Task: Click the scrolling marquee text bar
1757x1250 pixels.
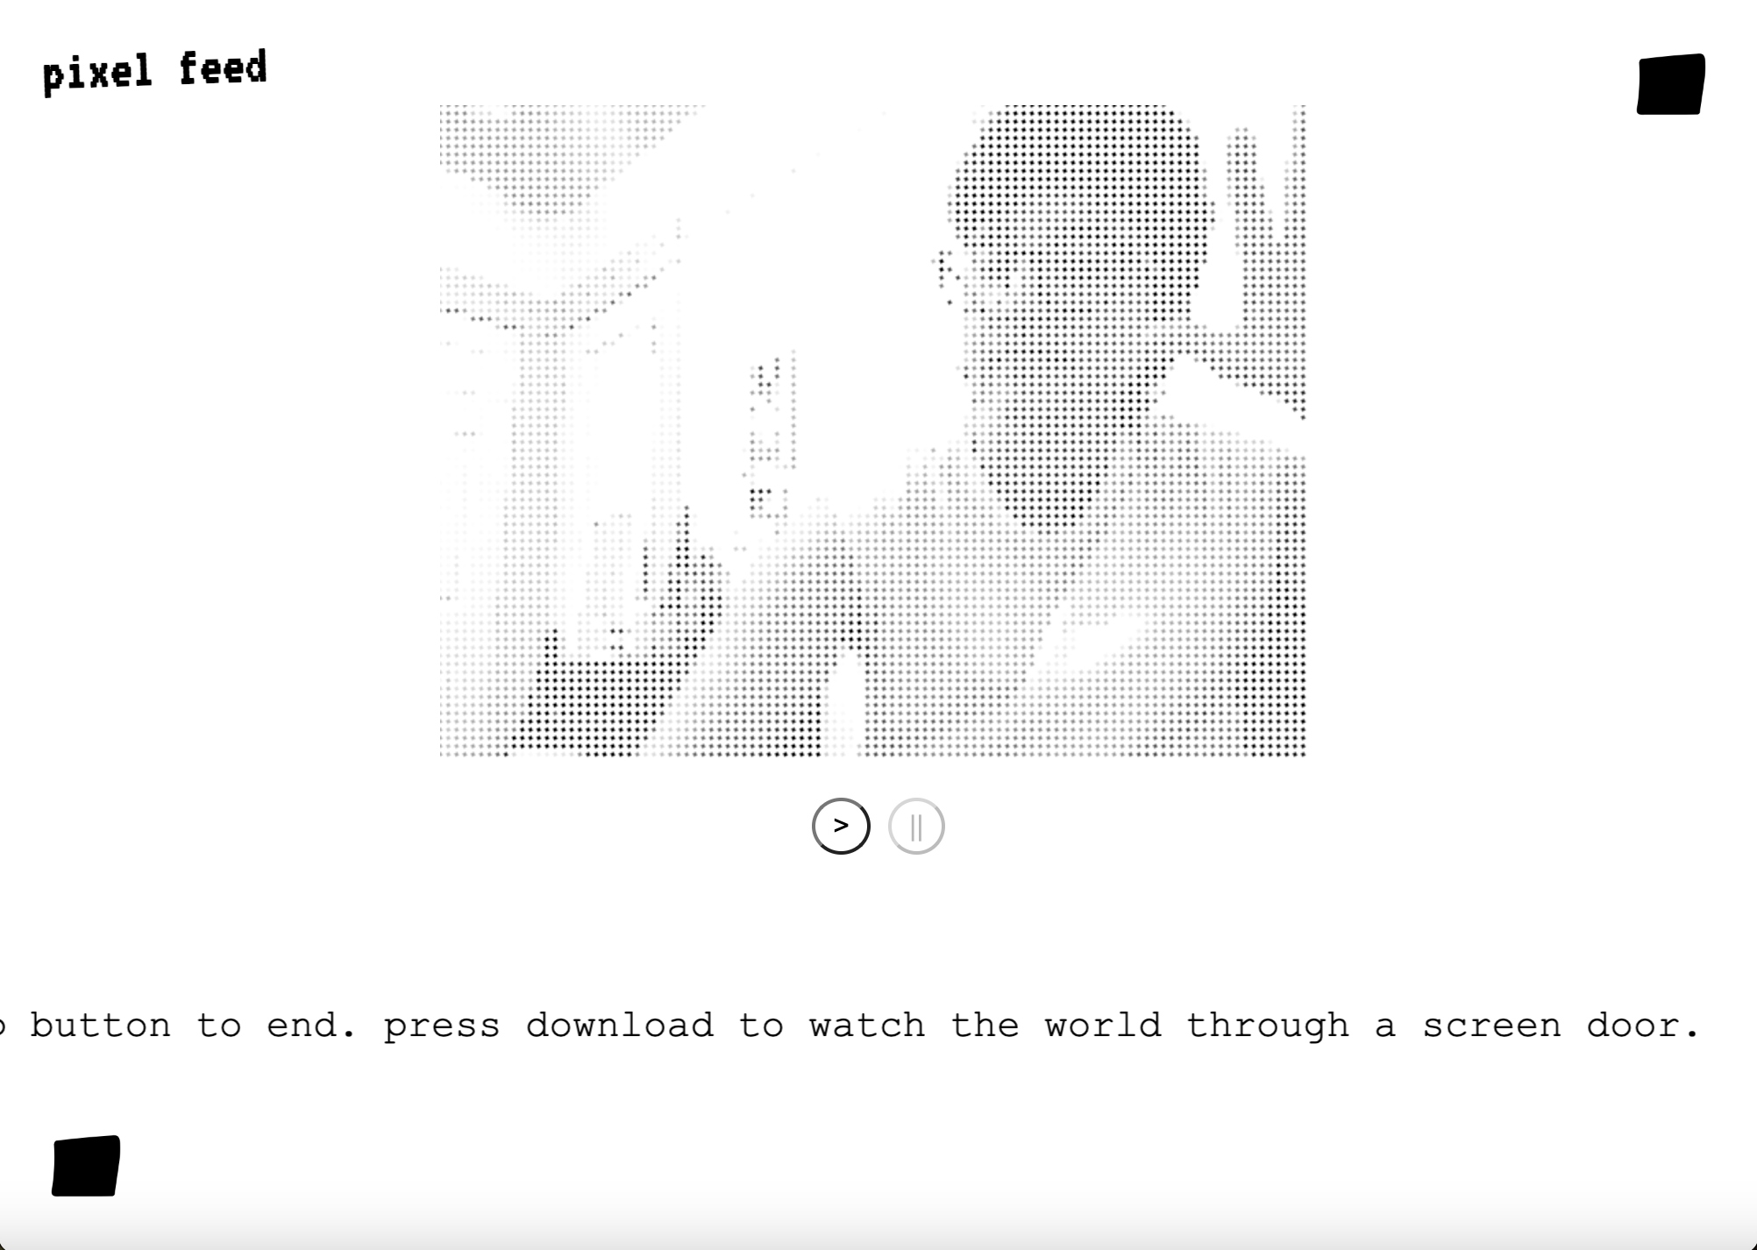Action: point(878,1024)
